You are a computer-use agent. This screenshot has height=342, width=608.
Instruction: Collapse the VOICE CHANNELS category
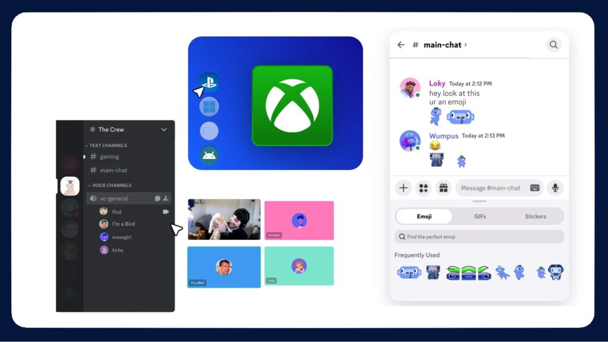110,185
